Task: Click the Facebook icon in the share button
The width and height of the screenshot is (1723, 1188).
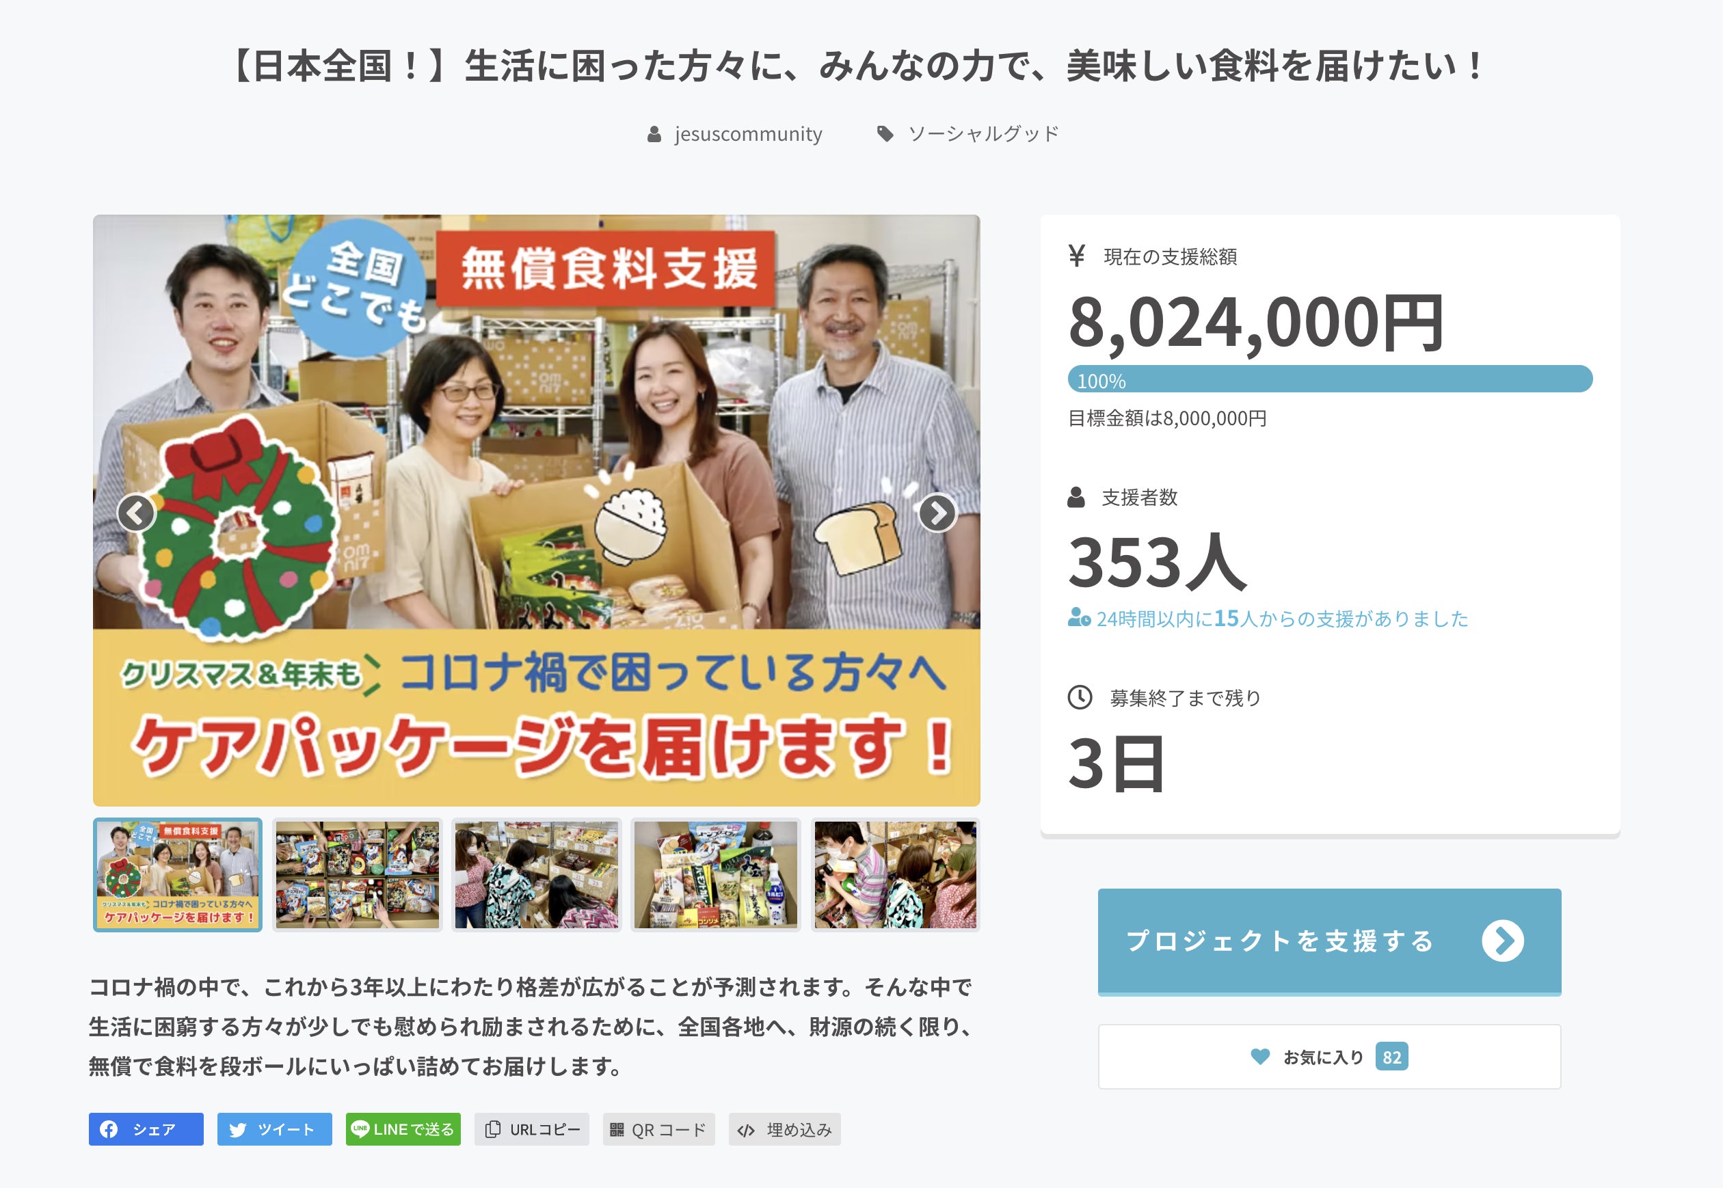Action: [109, 1129]
